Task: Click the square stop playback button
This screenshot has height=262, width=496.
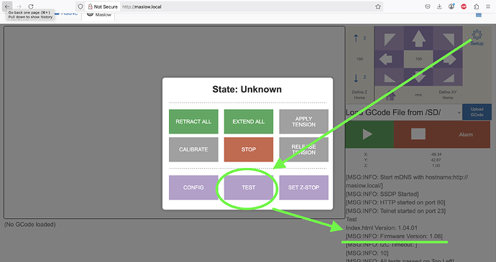Action: coord(418,134)
